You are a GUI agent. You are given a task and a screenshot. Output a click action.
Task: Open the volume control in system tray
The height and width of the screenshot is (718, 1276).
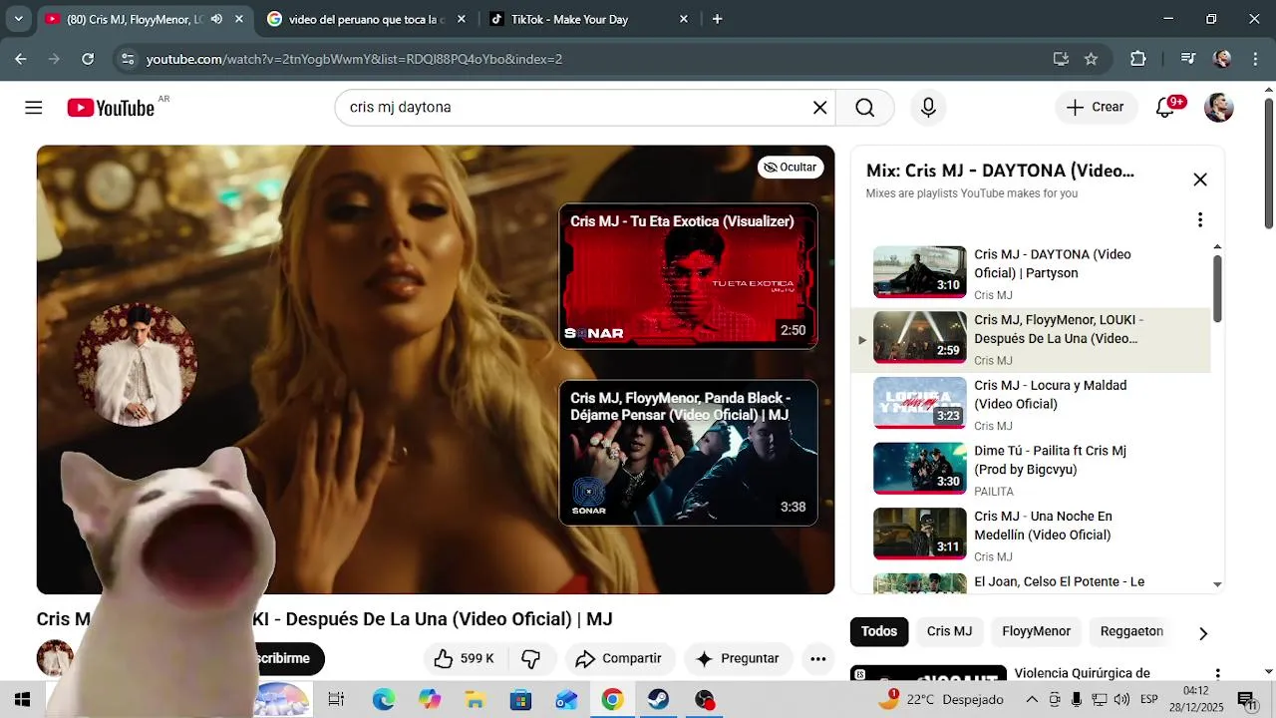click(1121, 699)
